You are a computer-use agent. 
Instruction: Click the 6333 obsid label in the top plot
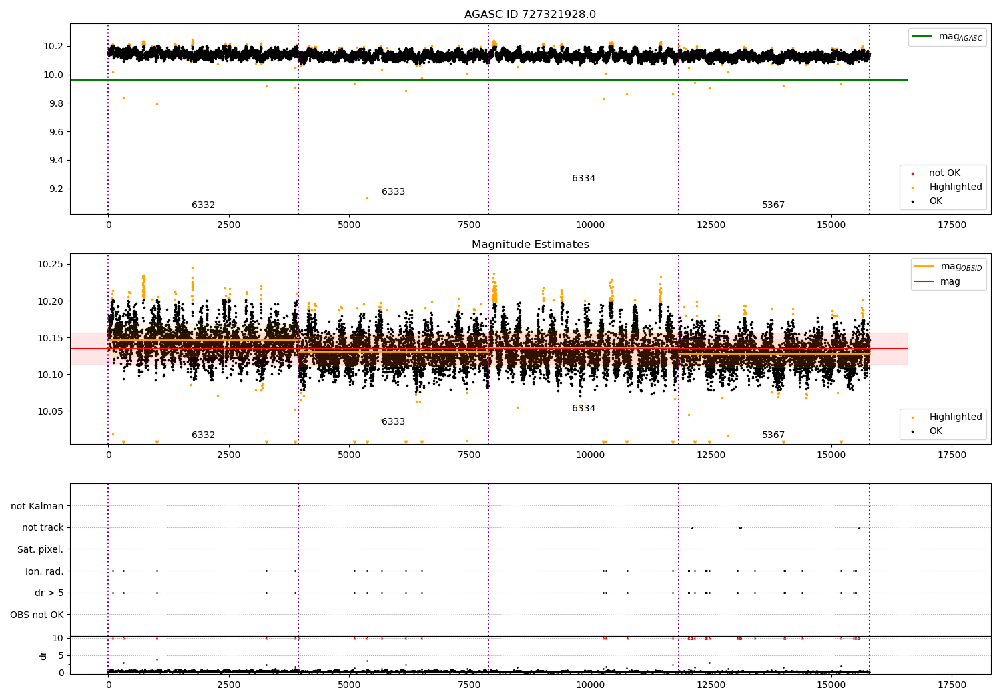(x=394, y=192)
